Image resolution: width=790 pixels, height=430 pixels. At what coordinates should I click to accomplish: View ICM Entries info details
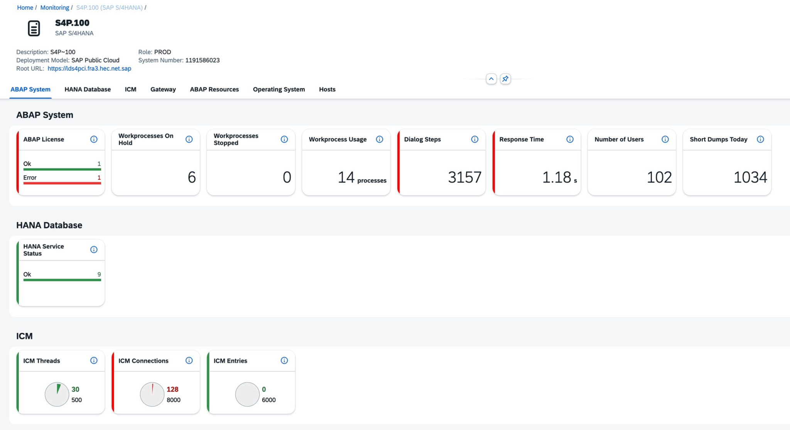tap(284, 361)
